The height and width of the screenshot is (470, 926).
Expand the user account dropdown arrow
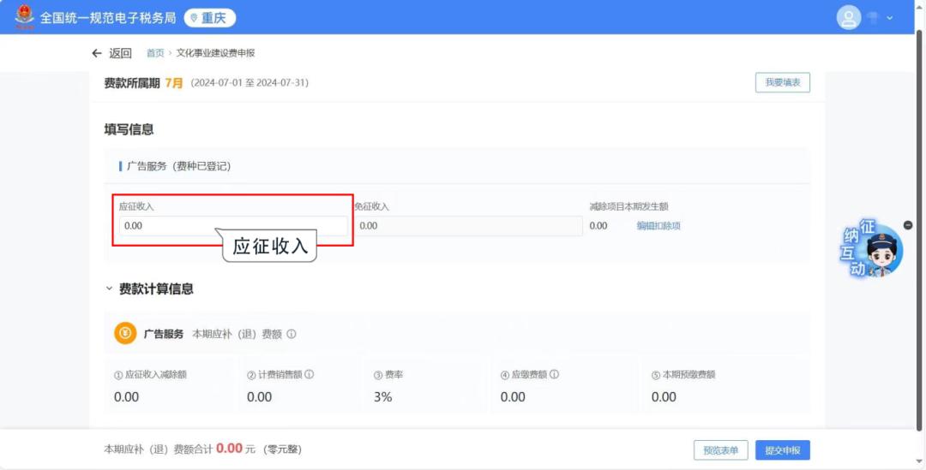(889, 18)
